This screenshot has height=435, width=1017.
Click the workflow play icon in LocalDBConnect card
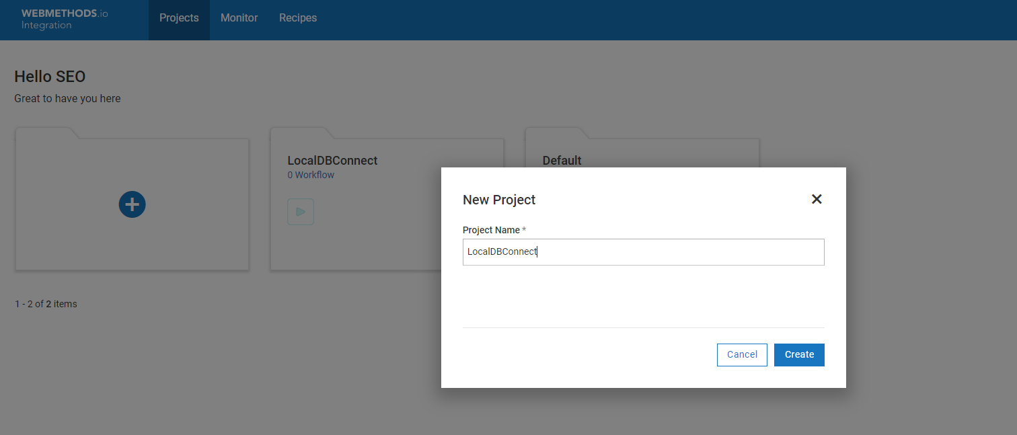pos(301,212)
